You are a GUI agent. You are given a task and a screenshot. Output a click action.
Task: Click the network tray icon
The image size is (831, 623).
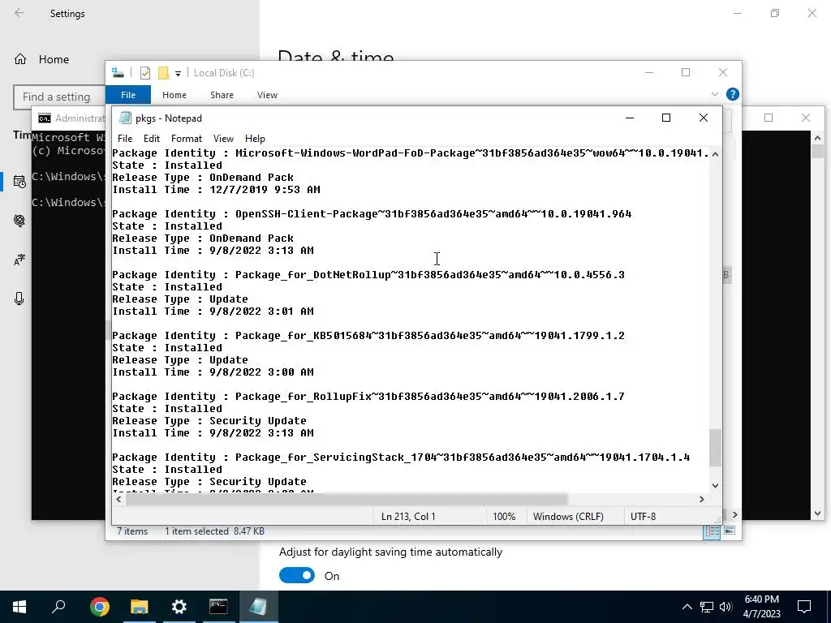(707, 607)
